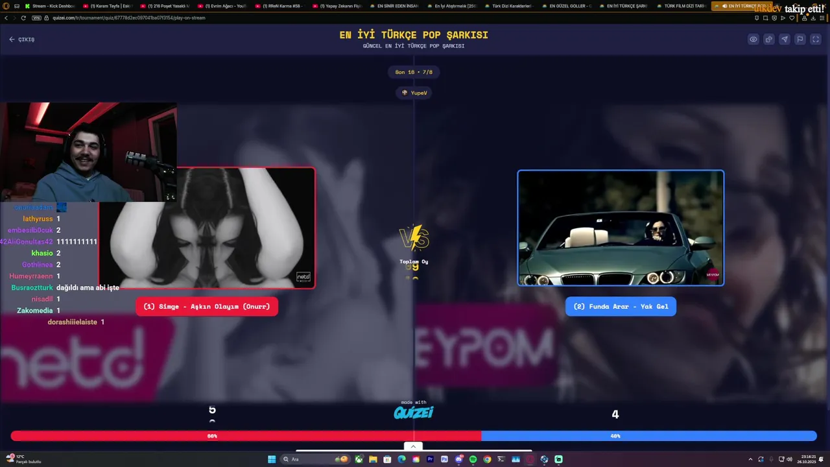Click the browser player play icon
The width and height of the screenshot is (830, 467).
coord(783,18)
